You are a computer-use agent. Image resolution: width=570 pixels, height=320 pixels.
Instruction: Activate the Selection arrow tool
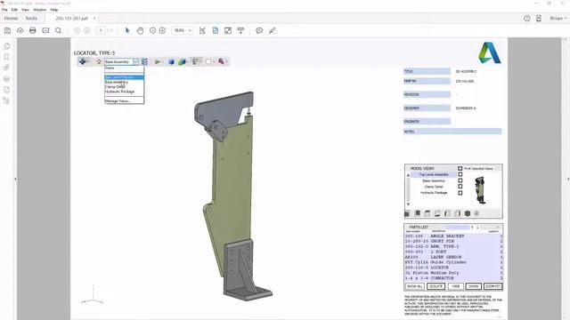coord(127,31)
